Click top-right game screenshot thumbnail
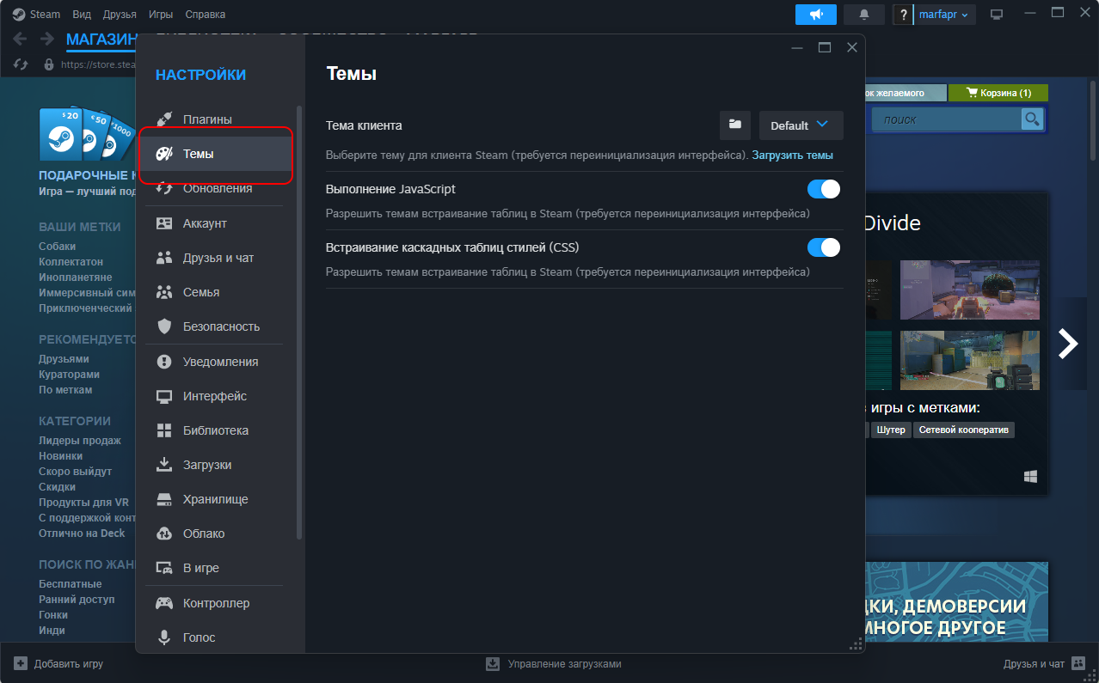Image resolution: width=1099 pixels, height=683 pixels. (x=970, y=290)
